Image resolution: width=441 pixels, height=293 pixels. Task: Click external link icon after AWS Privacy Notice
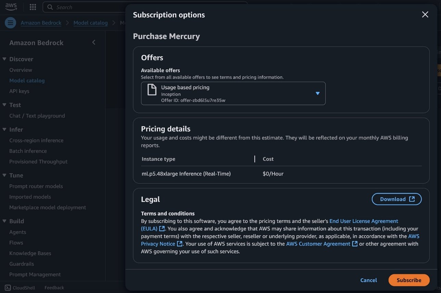tap(179, 244)
